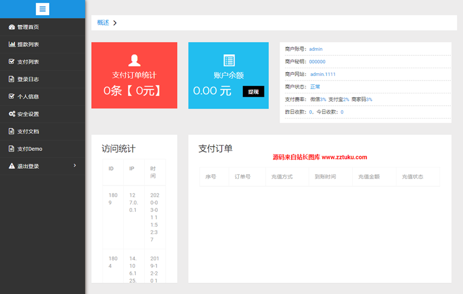Screen dimensions: 463x294
Task: Click the list icon in blue 账户余额 card
Action: tap(229, 60)
